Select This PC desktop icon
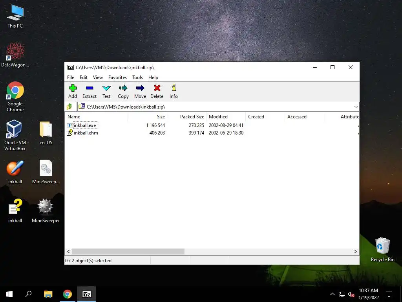The width and height of the screenshot is (402, 302). (15, 16)
